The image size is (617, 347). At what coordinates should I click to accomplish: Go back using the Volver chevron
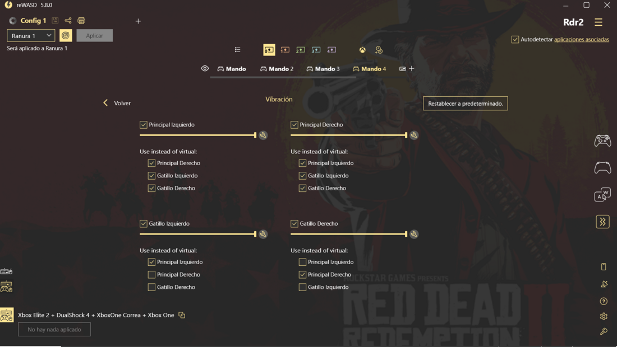[x=105, y=103]
